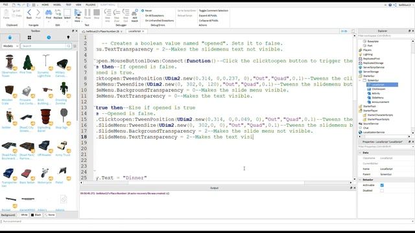This screenshot has width=415, height=233.
Task: Set Toolbox background to Black
Action: 36,215
